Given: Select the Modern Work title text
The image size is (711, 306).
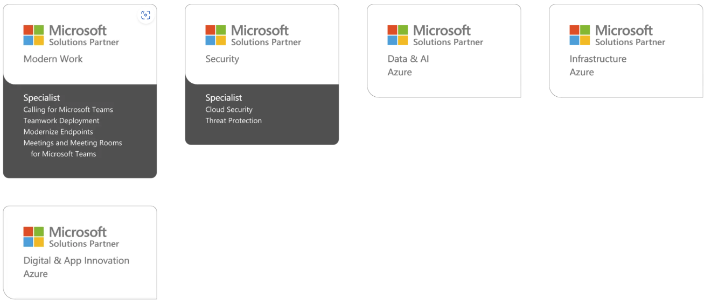Looking at the screenshot, I should tap(53, 59).
